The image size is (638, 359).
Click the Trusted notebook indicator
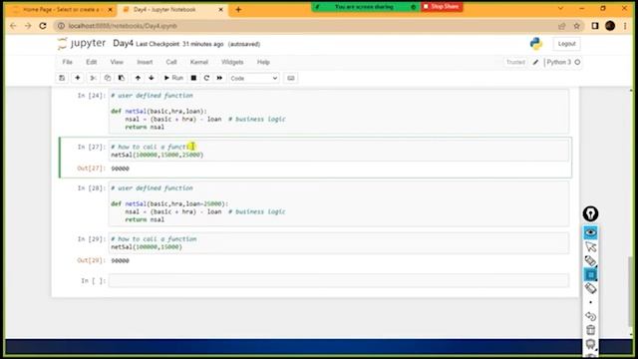click(x=515, y=62)
